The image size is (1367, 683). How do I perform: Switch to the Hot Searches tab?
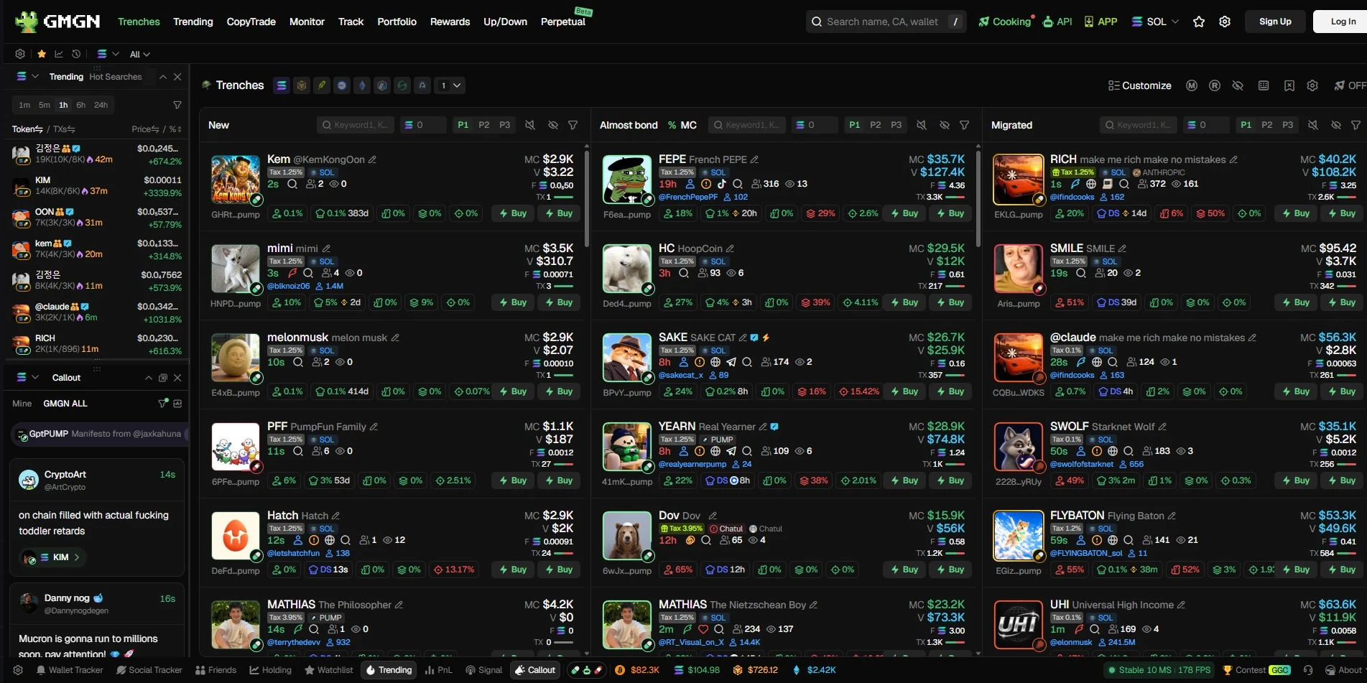pos(116,77)
